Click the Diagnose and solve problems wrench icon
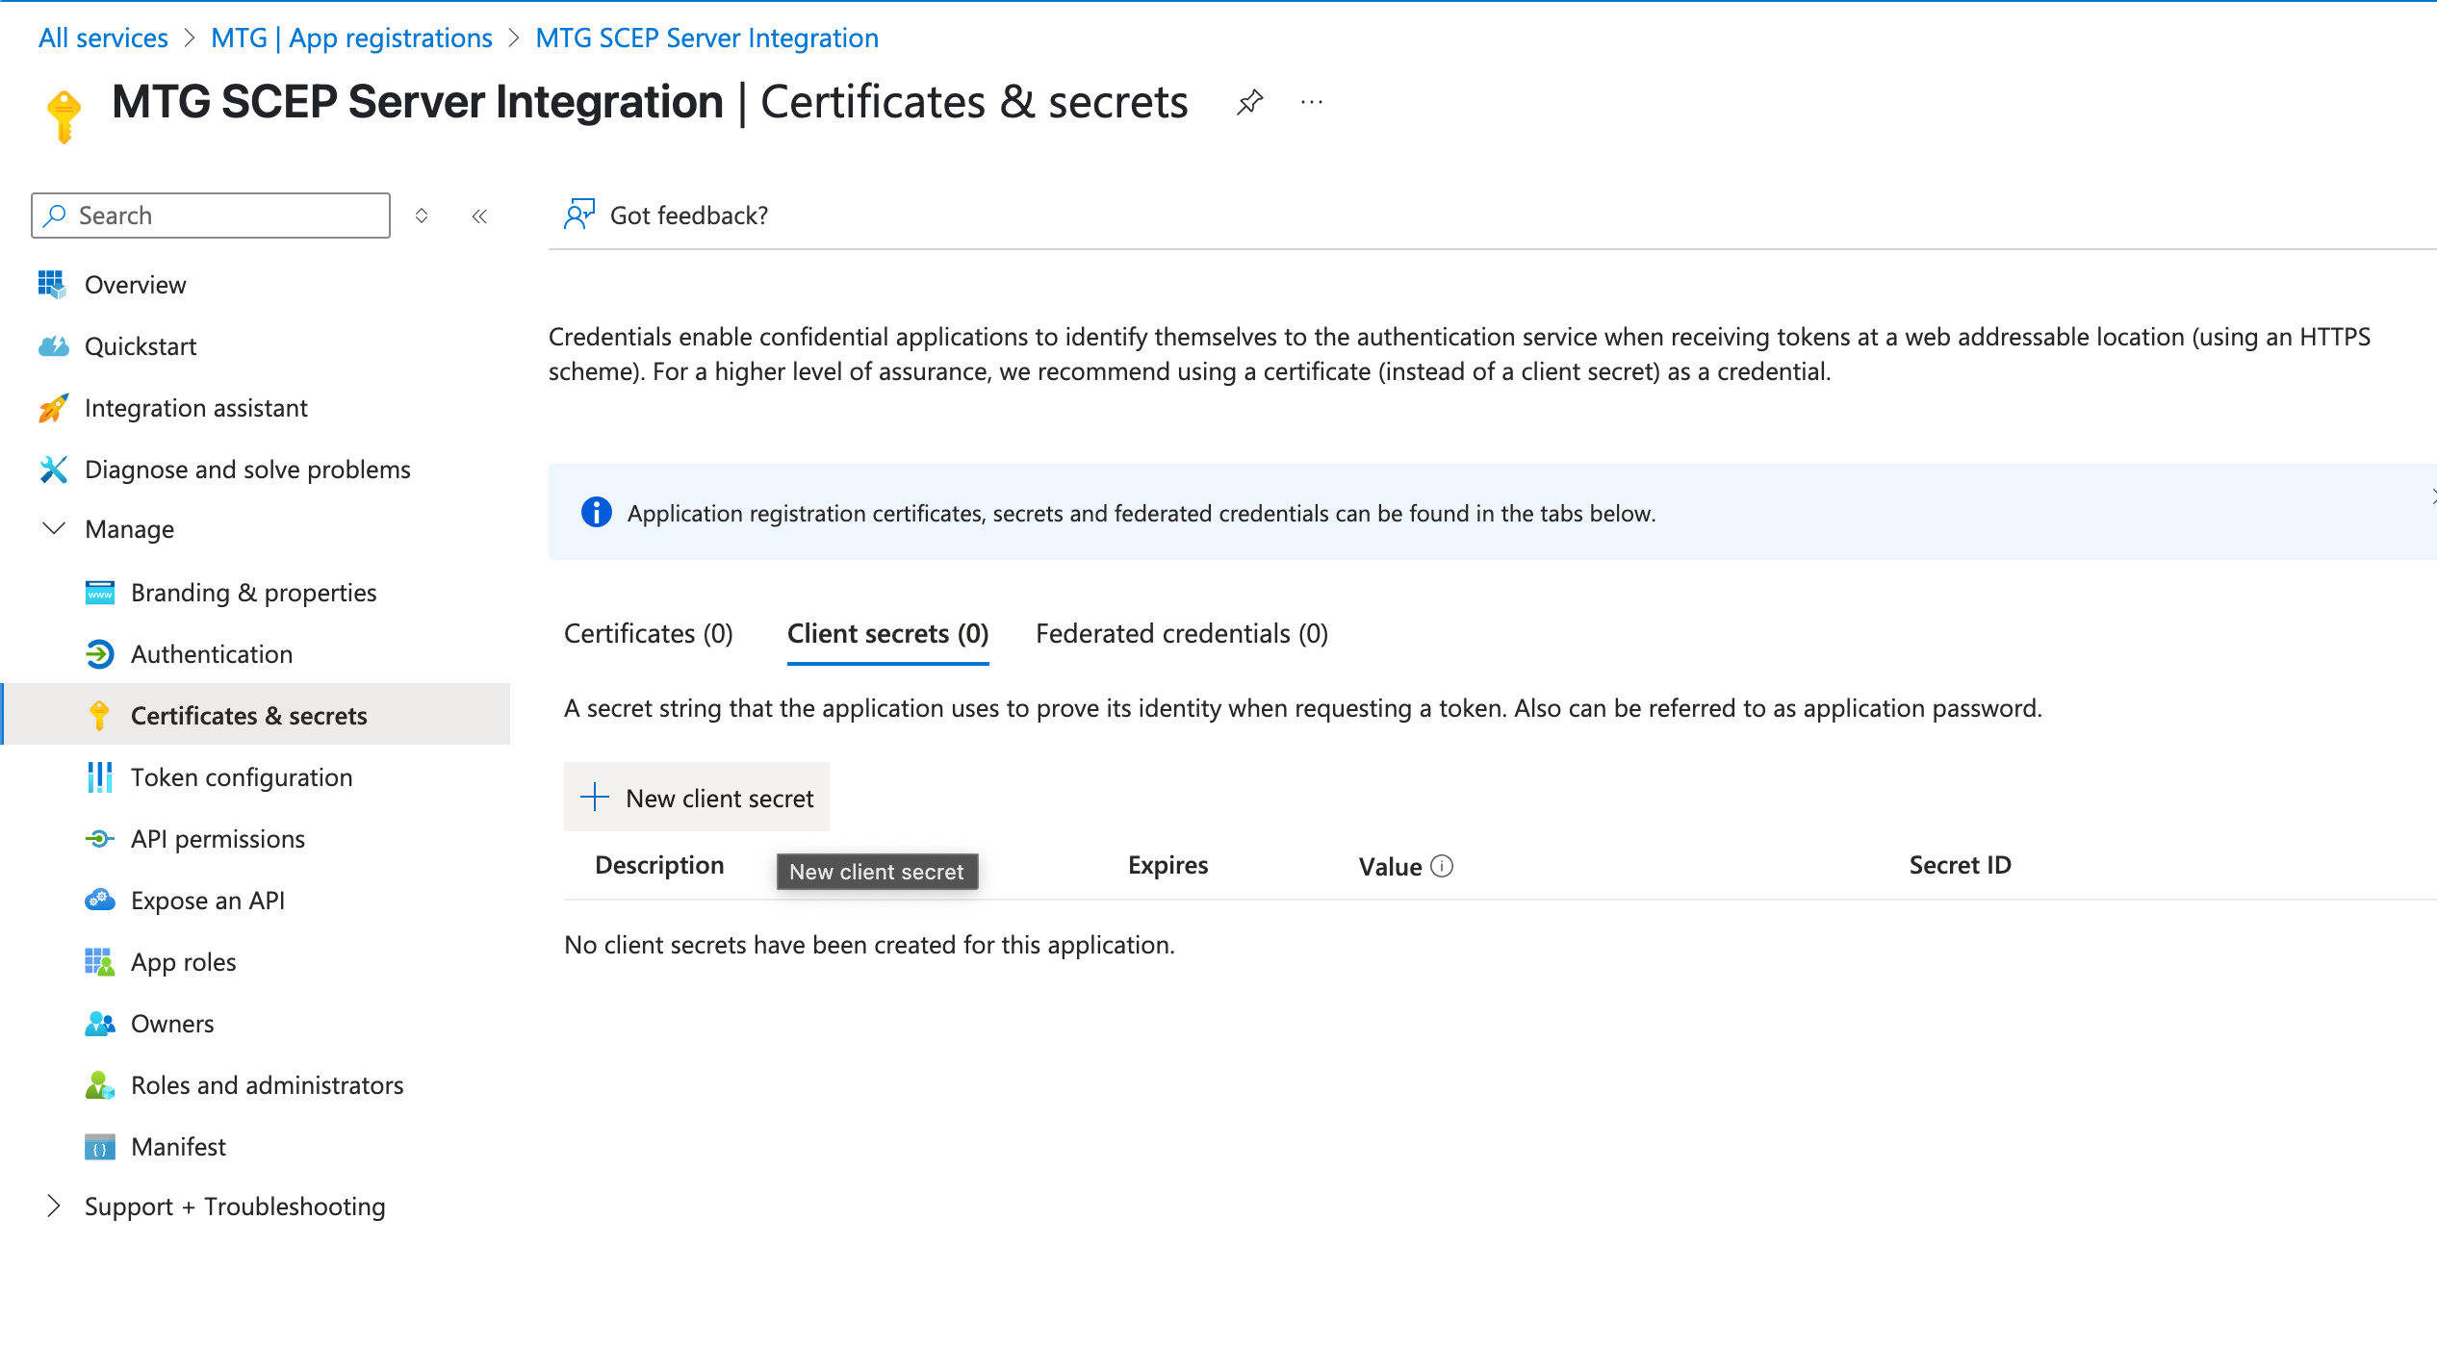This screenshot has width=2437, height=1372. pos(54,469)
